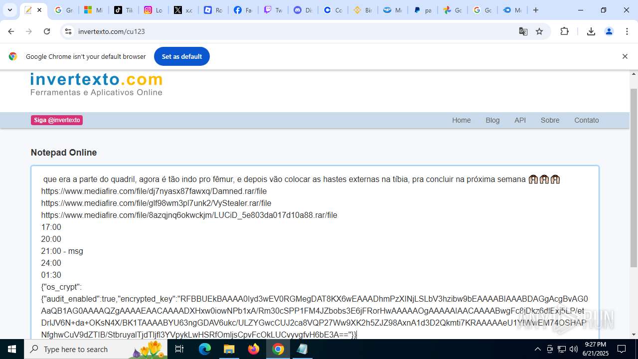Screen dimensions: 638x359
Task: Click the '21:00 - msg' line
Action: (x=62, y=251)
